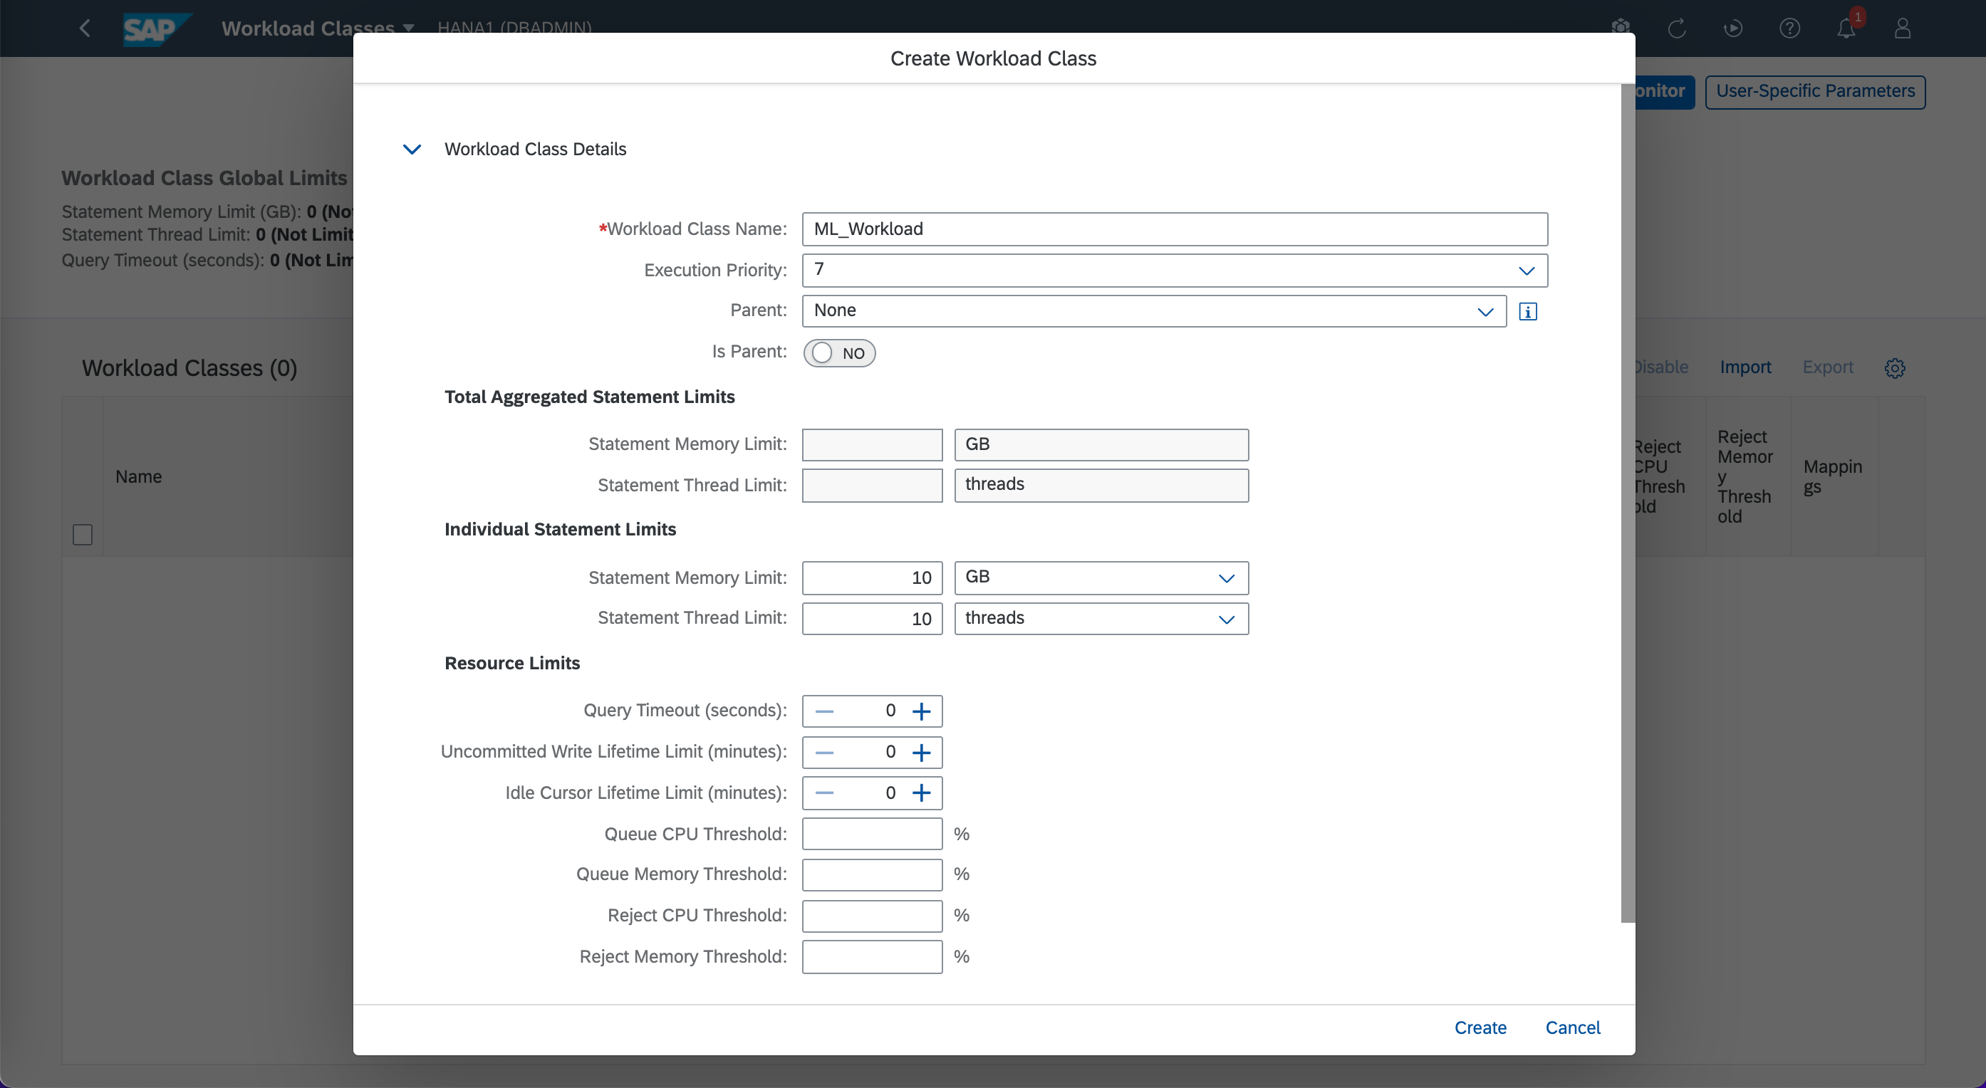Click the Parent field info icon

(1527, 311)
